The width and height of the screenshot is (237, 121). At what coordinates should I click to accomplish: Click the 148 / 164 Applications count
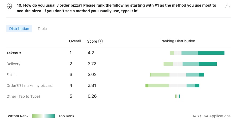(211, 116)
